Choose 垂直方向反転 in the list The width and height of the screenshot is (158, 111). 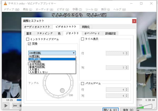pos(52,67)
